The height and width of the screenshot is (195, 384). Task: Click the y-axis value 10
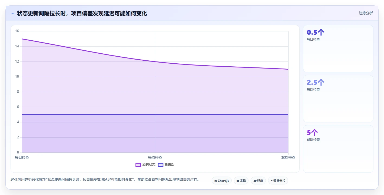(x=17, y=77)
